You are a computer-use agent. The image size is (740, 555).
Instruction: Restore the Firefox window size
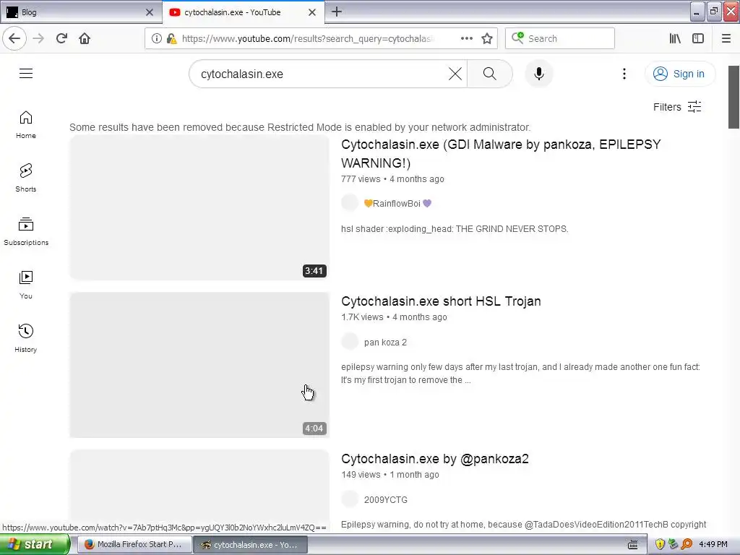click(714, 12)
